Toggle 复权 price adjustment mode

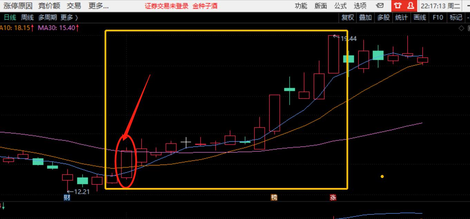pyautogui.click(x=347, y=17)
